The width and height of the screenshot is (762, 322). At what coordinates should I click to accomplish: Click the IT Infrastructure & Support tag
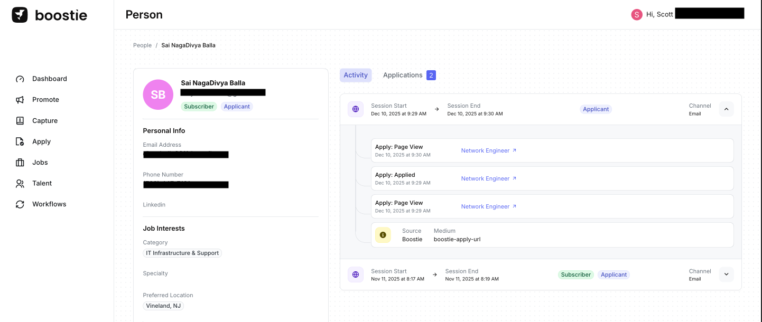click(182, 253)
